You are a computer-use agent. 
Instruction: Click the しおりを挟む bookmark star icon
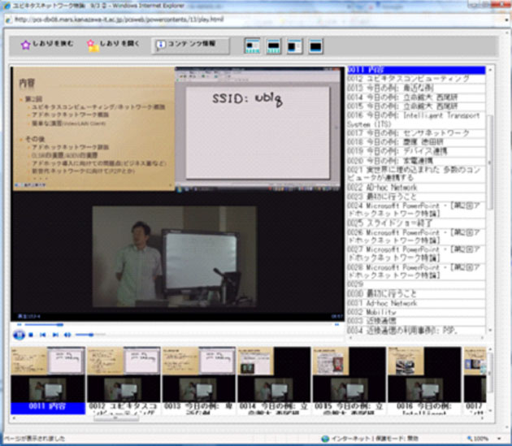pos(25,45)
